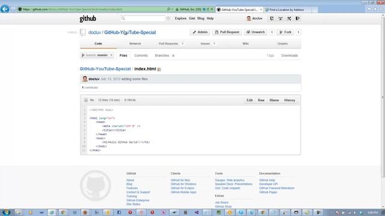385x216 pixels.
Task: Open GitHub for Windows footer link
Action: [183, 184]
